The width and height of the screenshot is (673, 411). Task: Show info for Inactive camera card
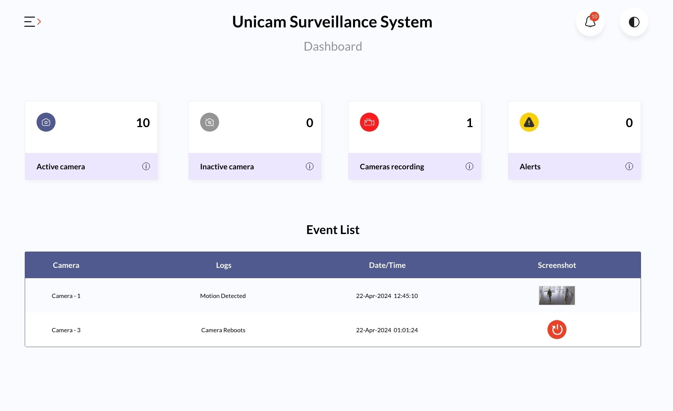click(x=310, y=166)
